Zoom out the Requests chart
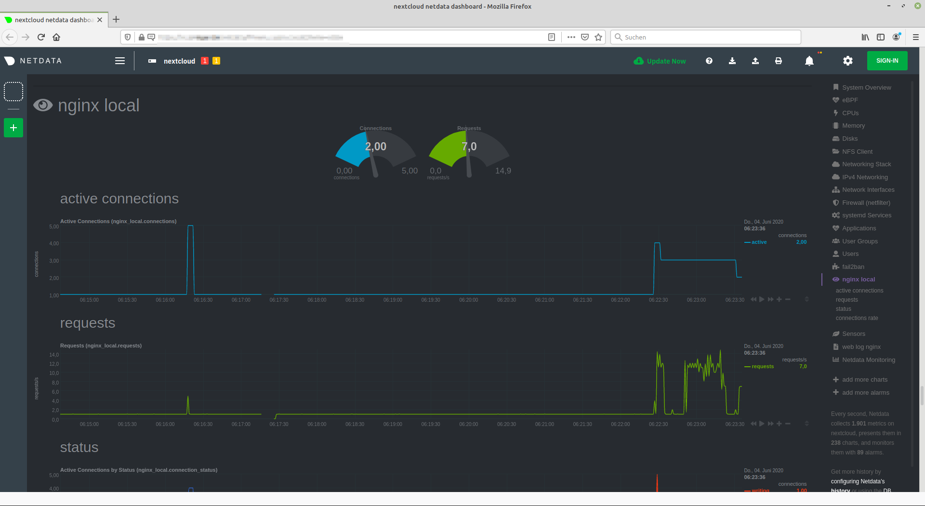925x506 pixels. [788, 424]
